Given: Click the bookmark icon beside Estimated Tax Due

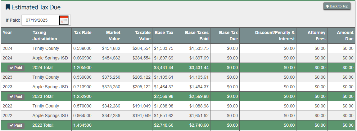Looking at the screenshot, I should [x=8, y=7].
